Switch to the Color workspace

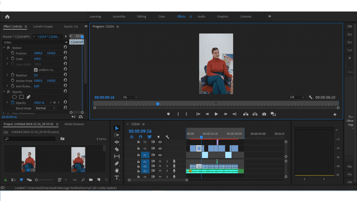pyautogui.click(x=162, y=17)
